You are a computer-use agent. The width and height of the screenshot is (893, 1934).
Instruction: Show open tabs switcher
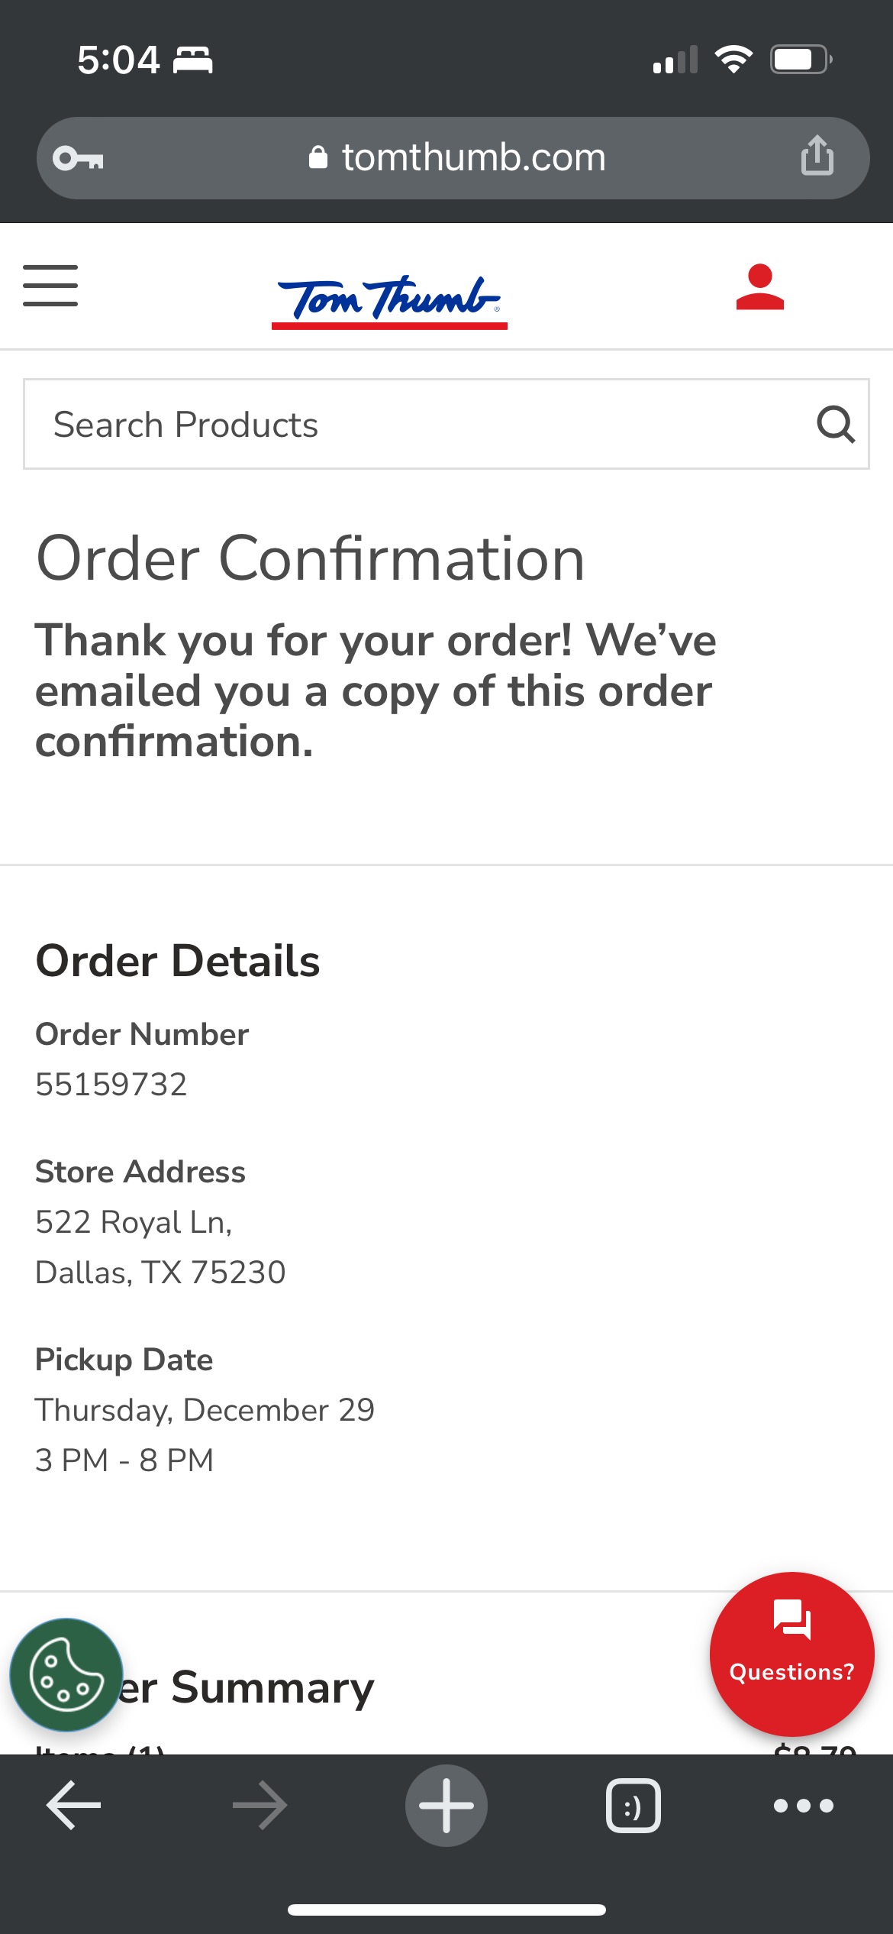pos(633,1806)
